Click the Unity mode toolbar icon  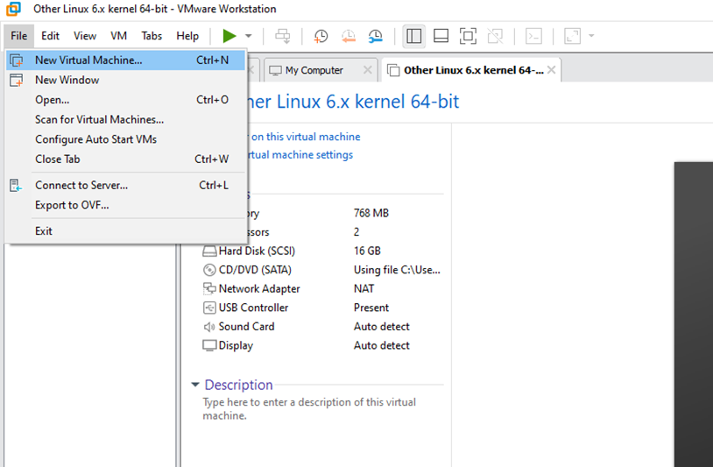pos(495,36)
